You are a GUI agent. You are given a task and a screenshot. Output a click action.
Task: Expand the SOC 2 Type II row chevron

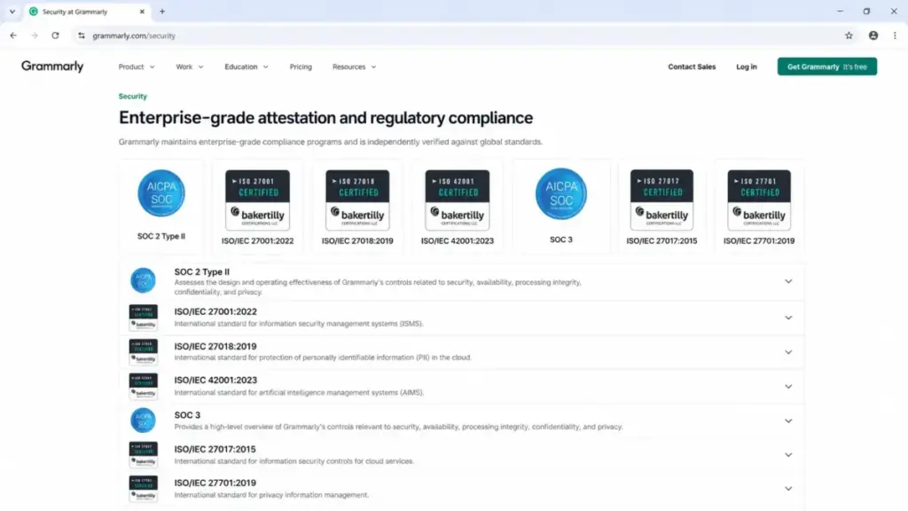coord(788,281)
